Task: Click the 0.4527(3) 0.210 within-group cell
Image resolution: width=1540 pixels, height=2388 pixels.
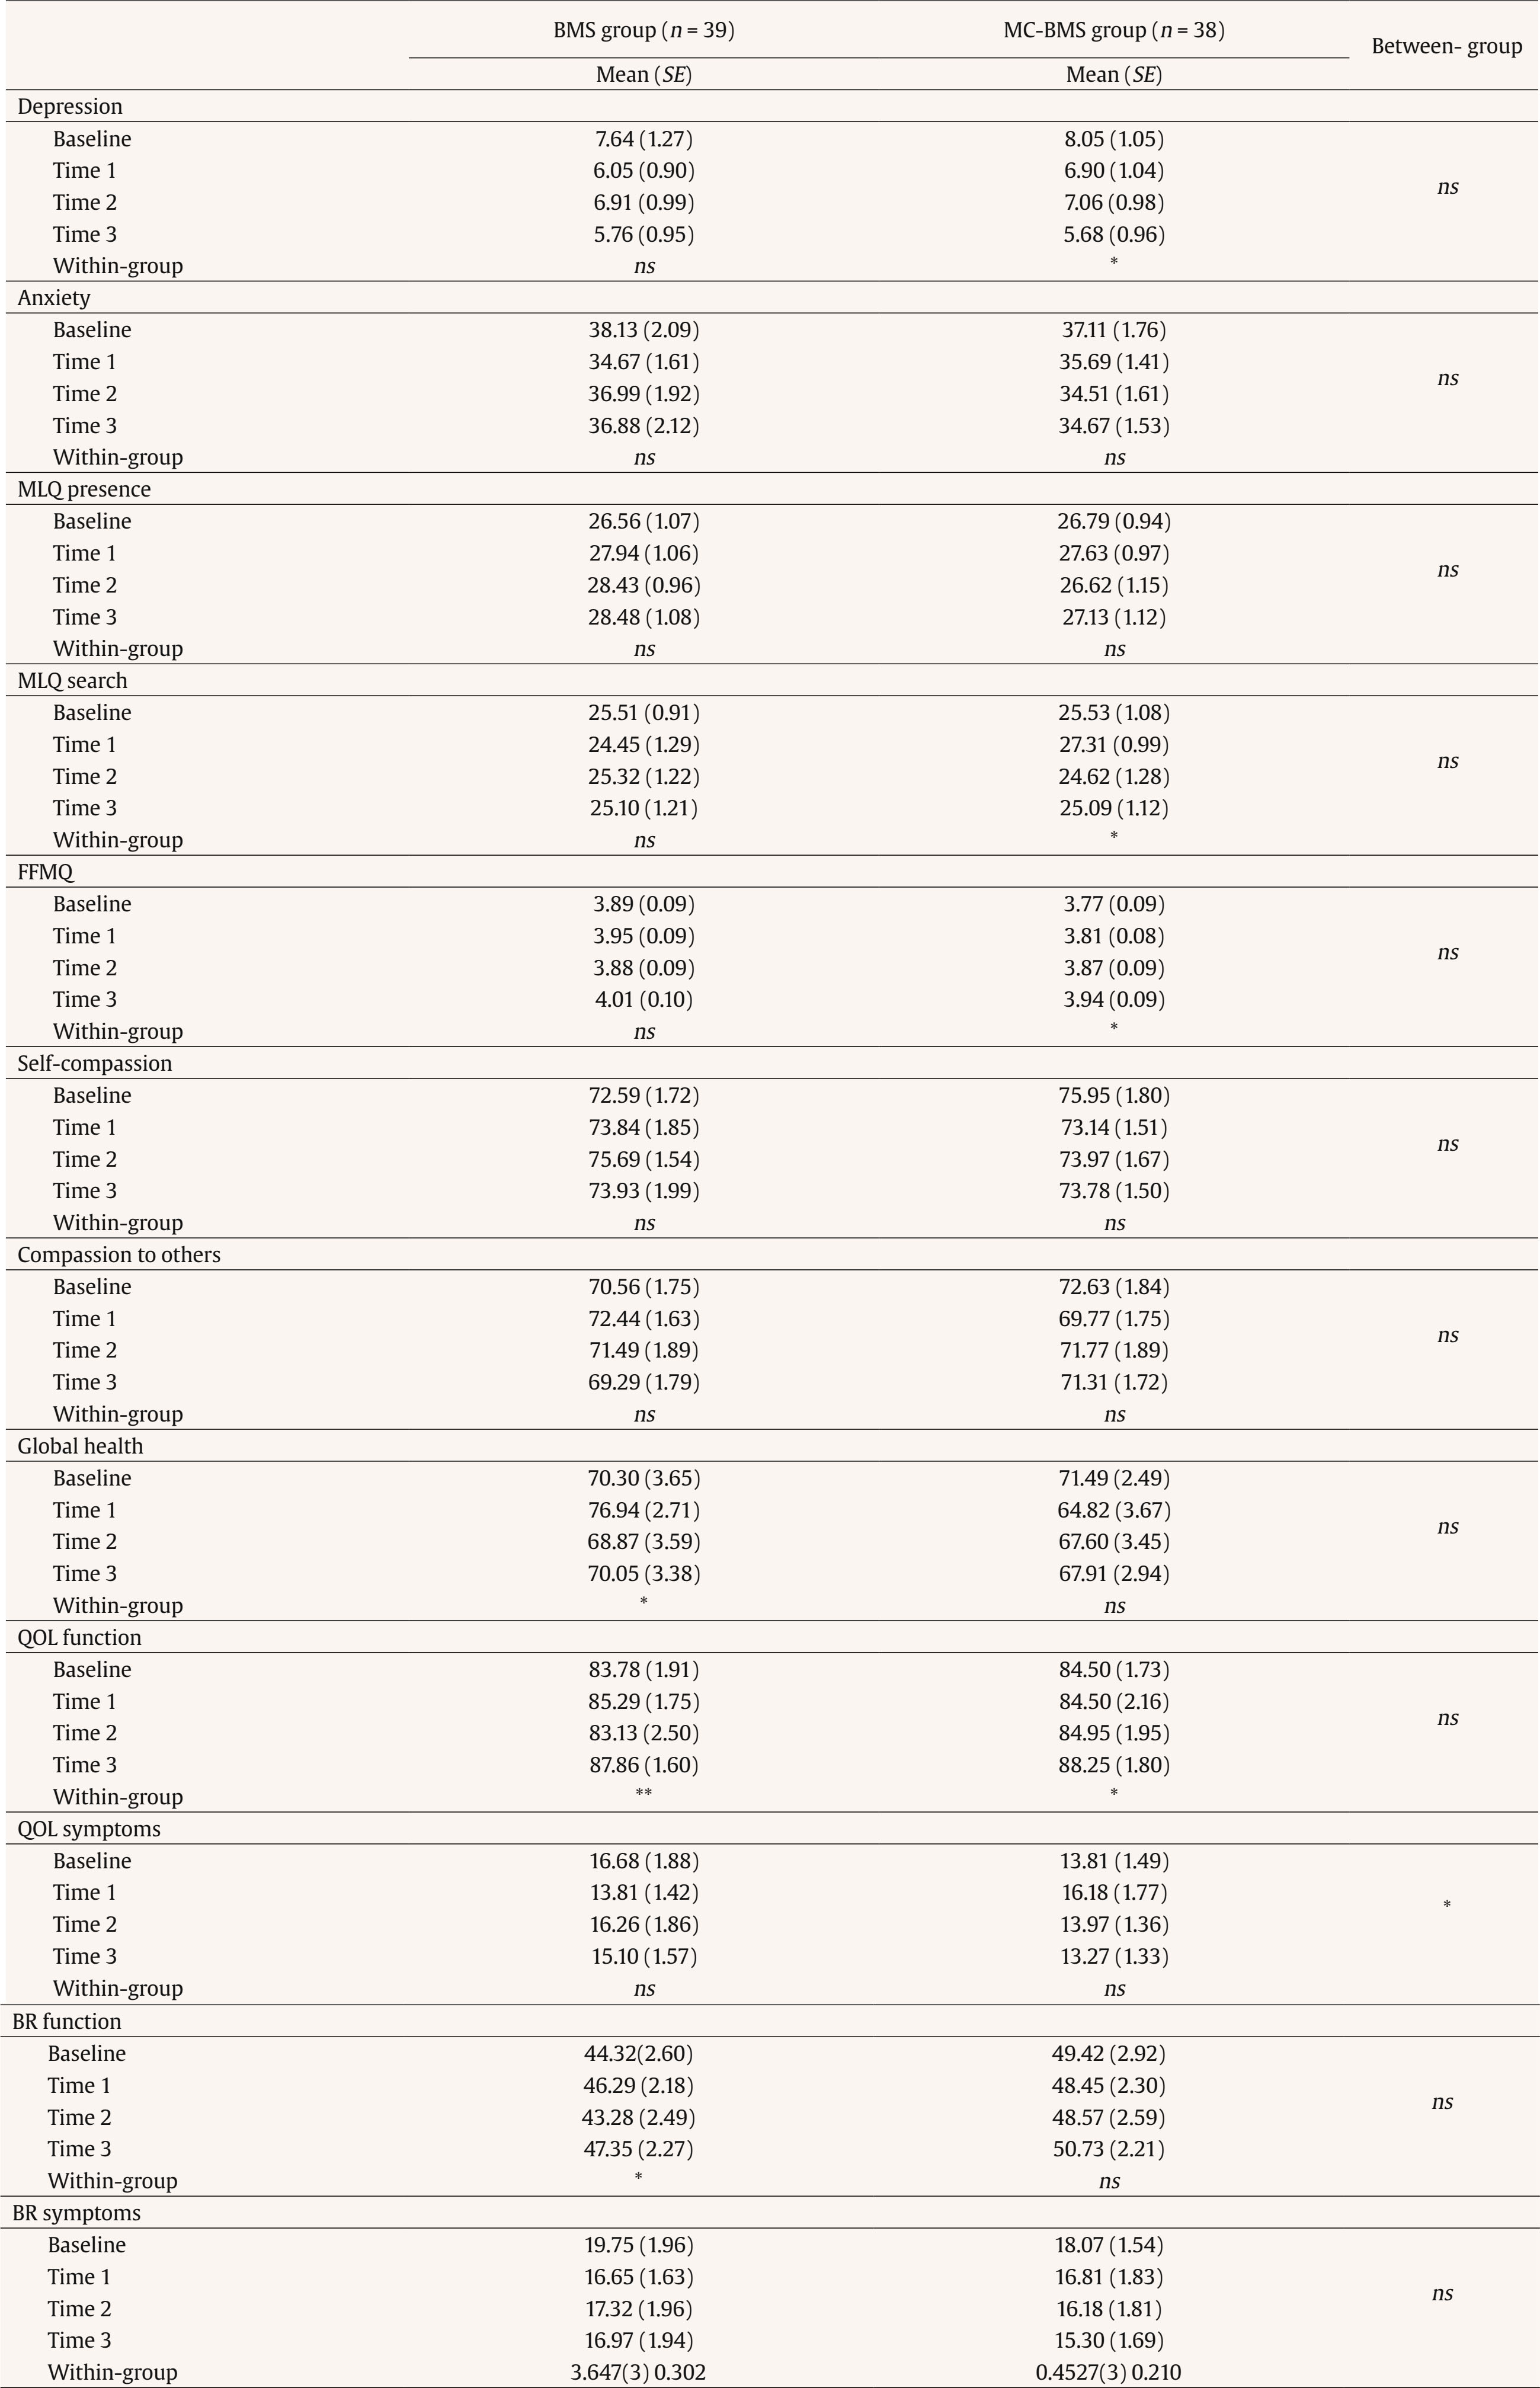Action: [1108, 2372]
